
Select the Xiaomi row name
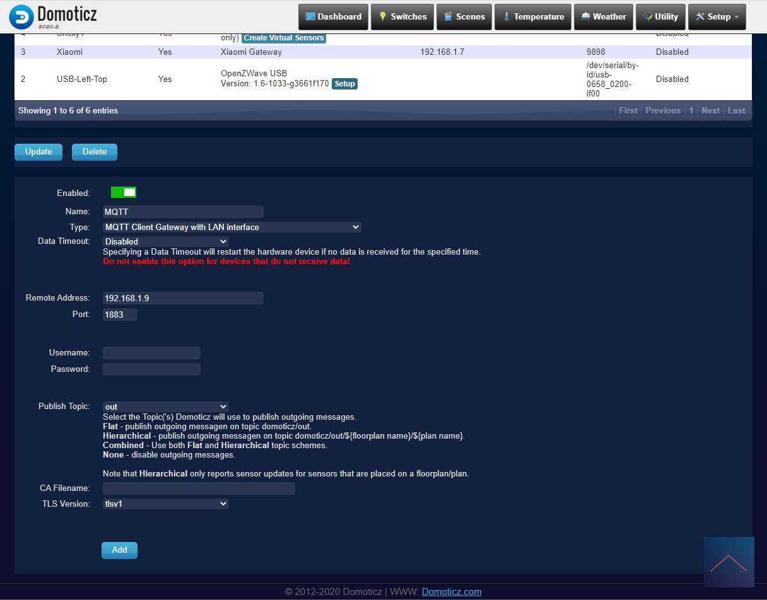pos(69,52)
